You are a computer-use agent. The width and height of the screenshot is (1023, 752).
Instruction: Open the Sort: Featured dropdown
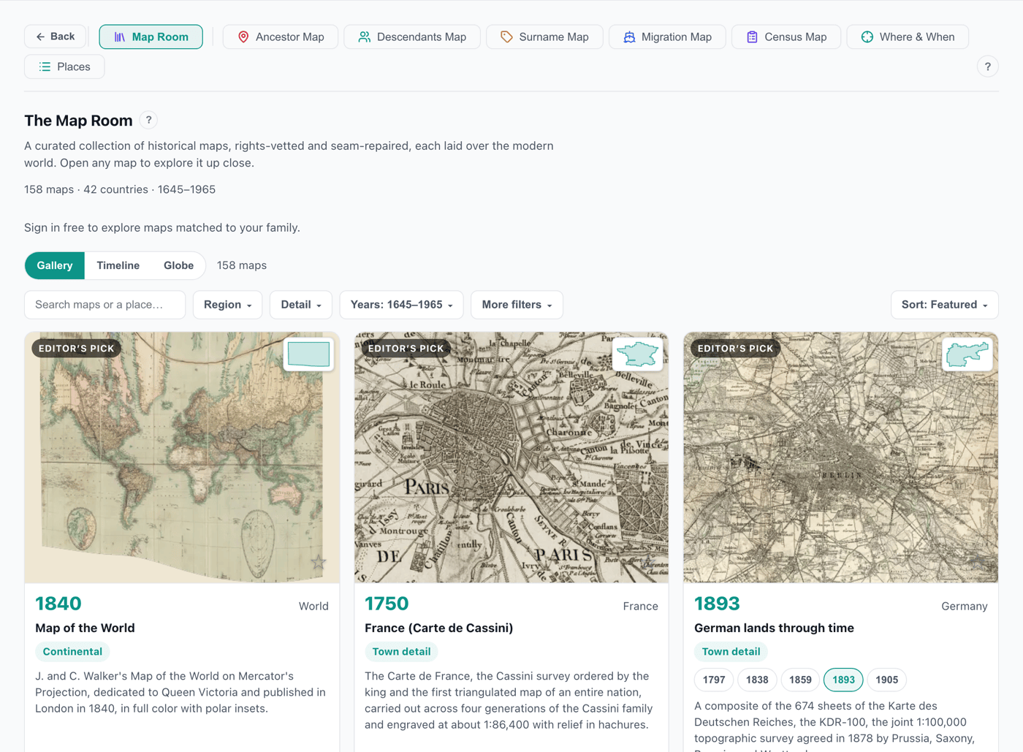(944, 305)
